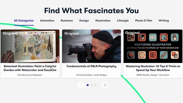Click the pointing hand icon in Illustrator thumbnail
Screen dimensions: 183x103
tap(175, 37)
